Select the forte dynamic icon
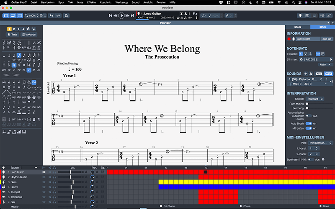The height and width of the screenshot is (209, 335). tap(29, 70)
